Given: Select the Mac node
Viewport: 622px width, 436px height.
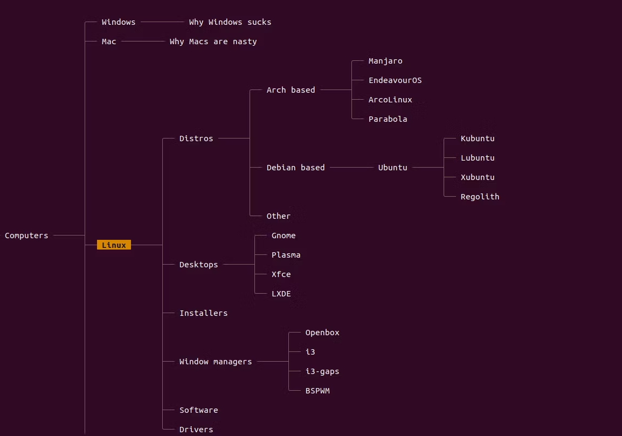Looking at the screenshot, I should [109, 41].
